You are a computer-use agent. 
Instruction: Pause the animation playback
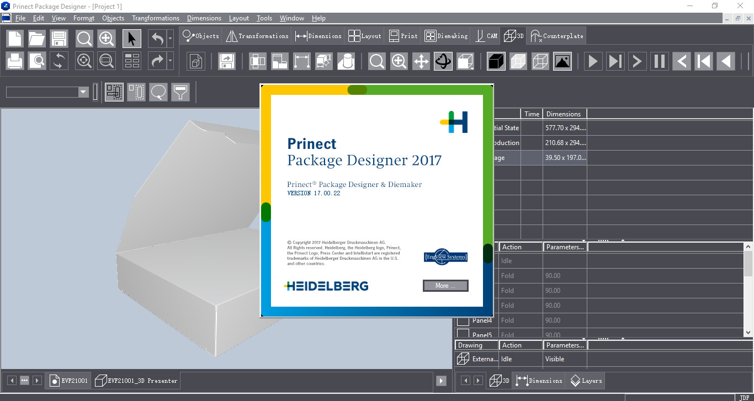[x=659, y=61]
